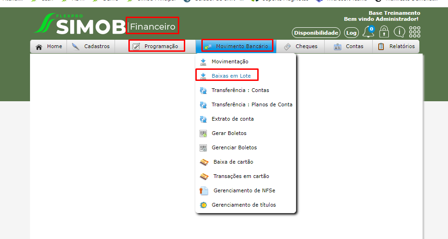Viewport: 448px width, 239px height.
Task: Open the Home tab
Action: pos(48,46)
